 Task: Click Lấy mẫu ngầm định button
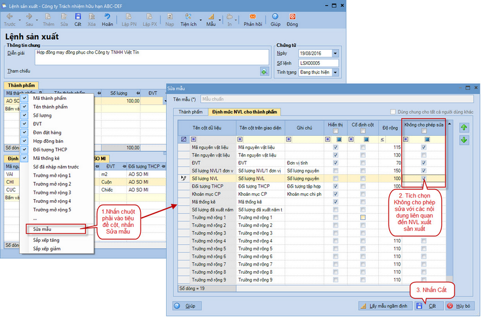[385, 306]
